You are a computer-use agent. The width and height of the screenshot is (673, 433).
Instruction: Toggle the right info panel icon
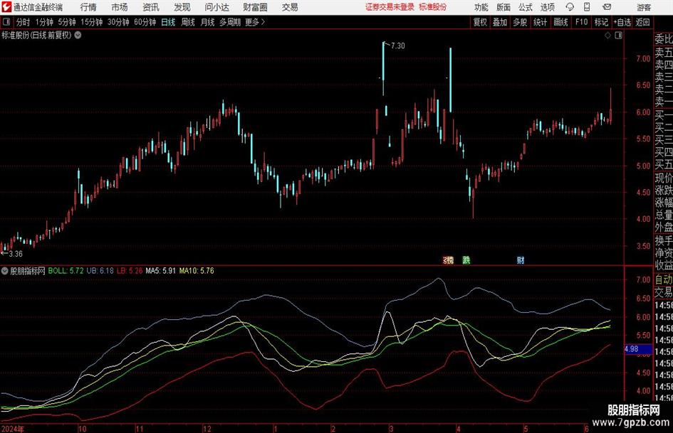click(618, 36)
